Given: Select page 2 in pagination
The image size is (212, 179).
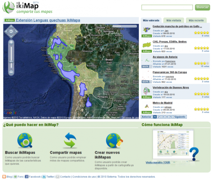Looking at the screenshot, I should pos(159,117).
